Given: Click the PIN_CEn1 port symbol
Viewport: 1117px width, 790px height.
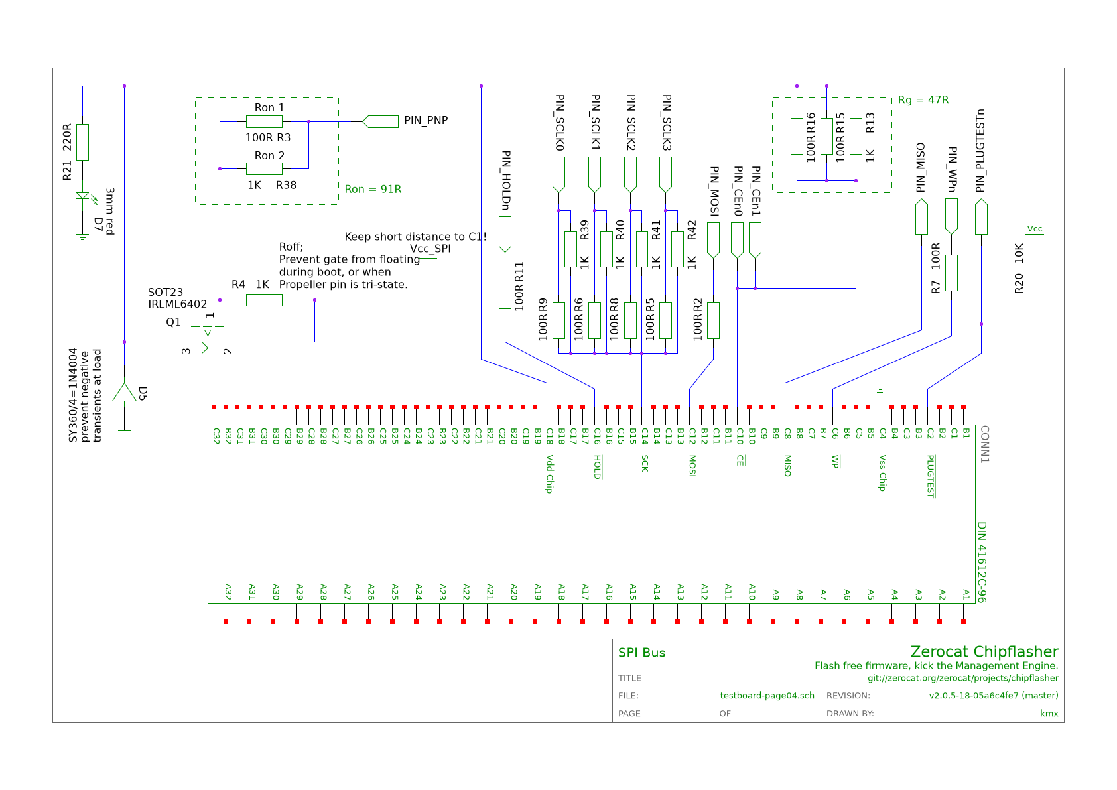Looking at the screenshot, I should click(x=755, y=240).
